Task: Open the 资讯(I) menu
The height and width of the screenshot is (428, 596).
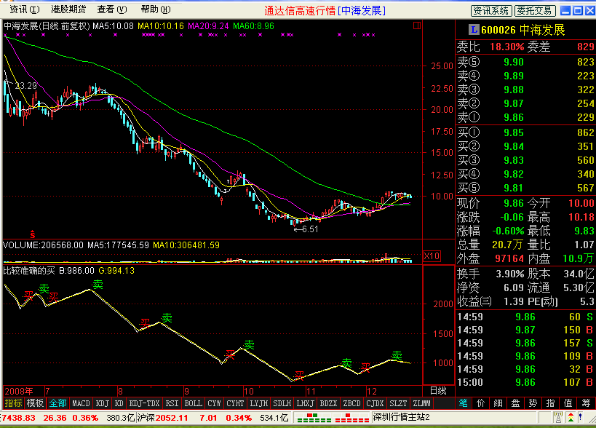Action: point(24,9)
